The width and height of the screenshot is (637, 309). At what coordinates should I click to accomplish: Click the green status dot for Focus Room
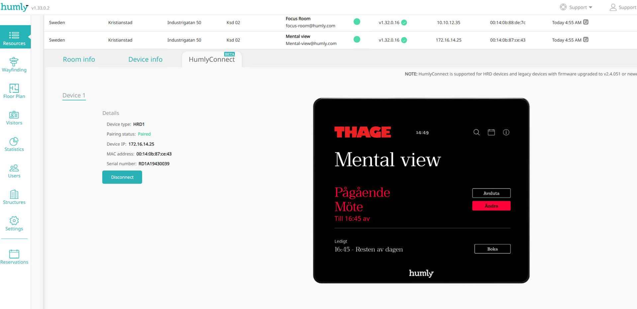click(x=357, y=22)
